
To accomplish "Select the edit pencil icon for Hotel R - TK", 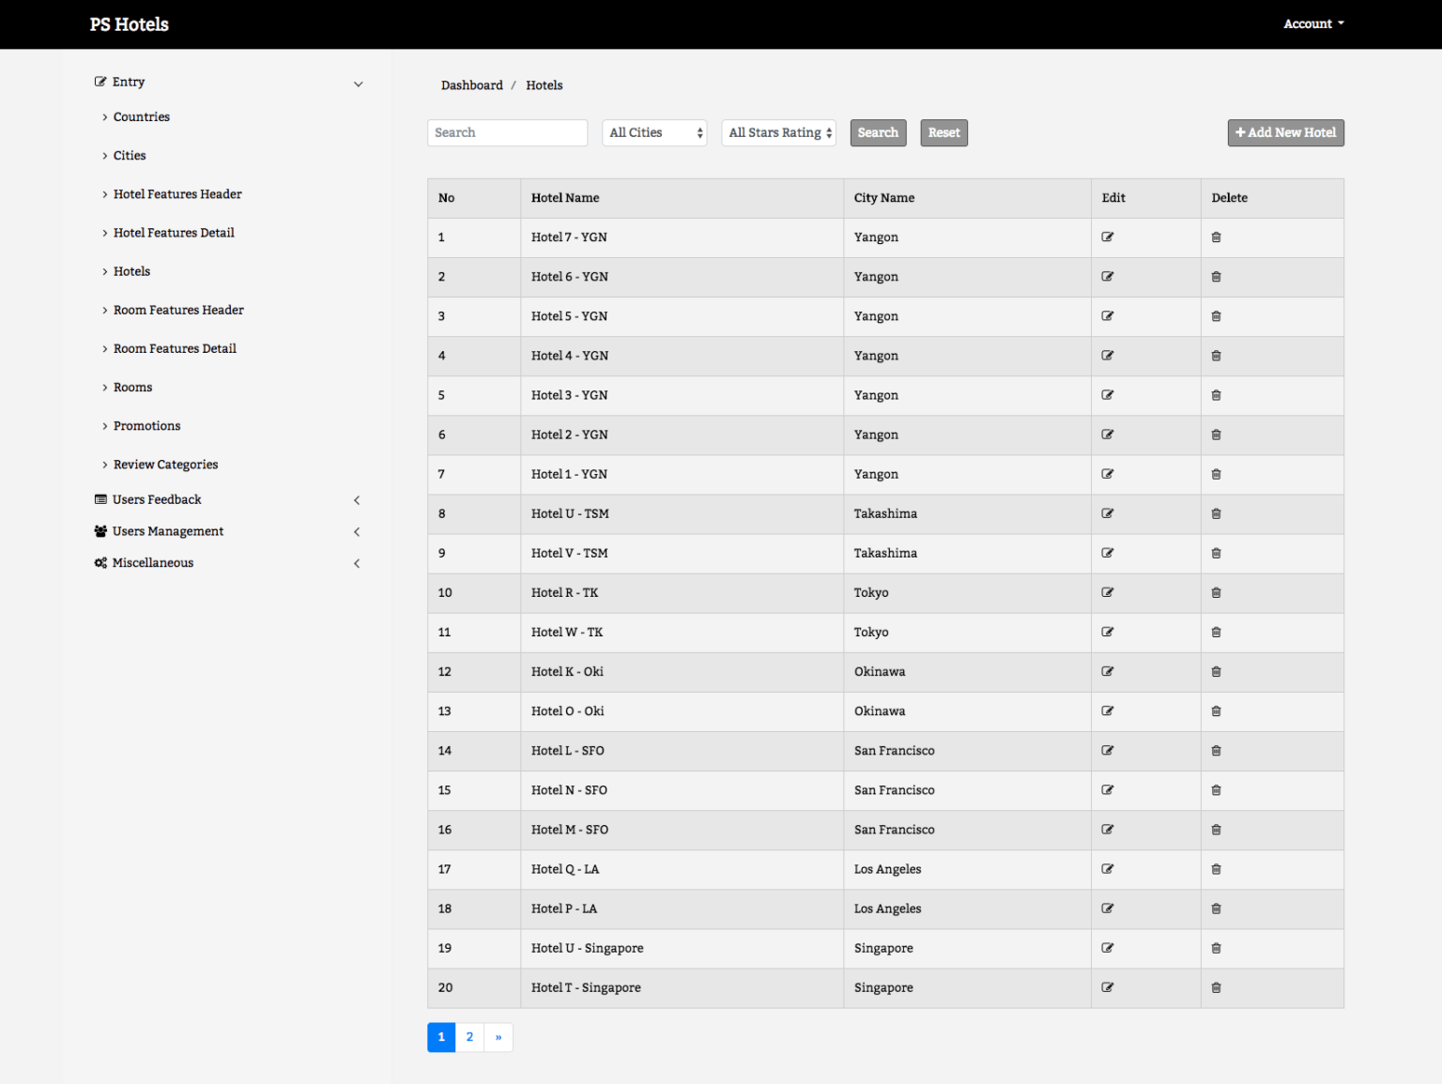I will click(x=1108, y=592).
